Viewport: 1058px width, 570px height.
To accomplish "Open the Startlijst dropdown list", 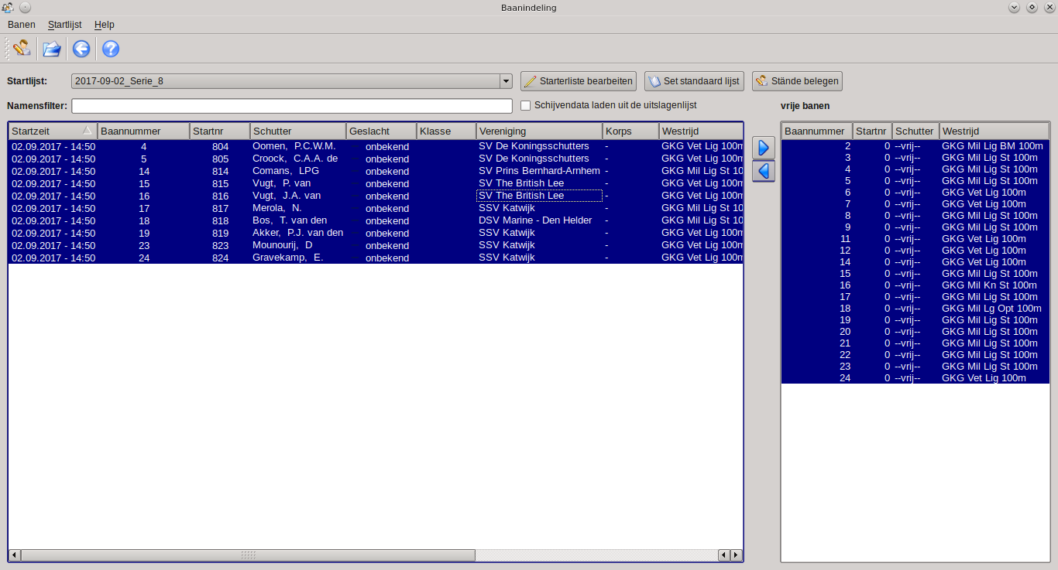I will (506, 81).
